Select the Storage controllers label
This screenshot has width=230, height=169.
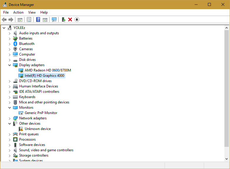pos(34,155)
